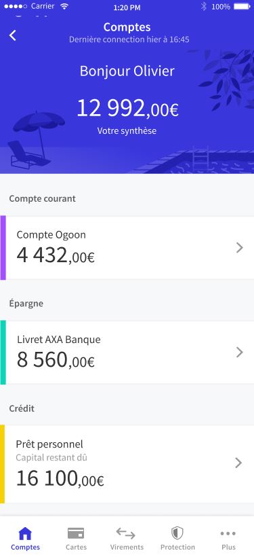Screen dimensions: 254x557
Task: Open the Virements transfer arrows icon
Action: [126, 533]
